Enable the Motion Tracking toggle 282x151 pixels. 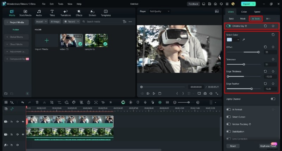coord(228,124)
